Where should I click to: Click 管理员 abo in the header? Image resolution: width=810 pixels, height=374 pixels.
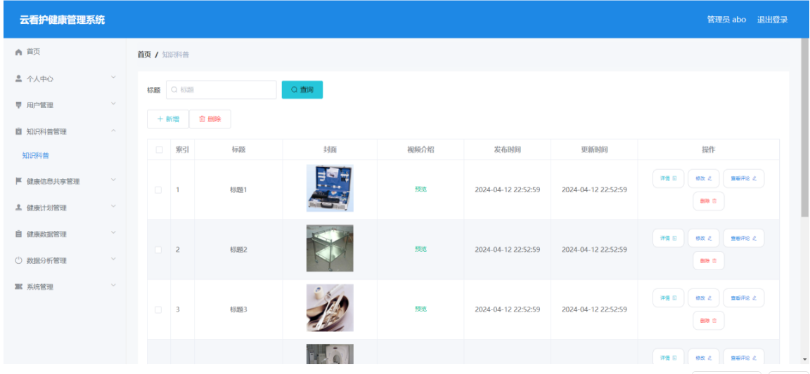(x=726, y=20)
